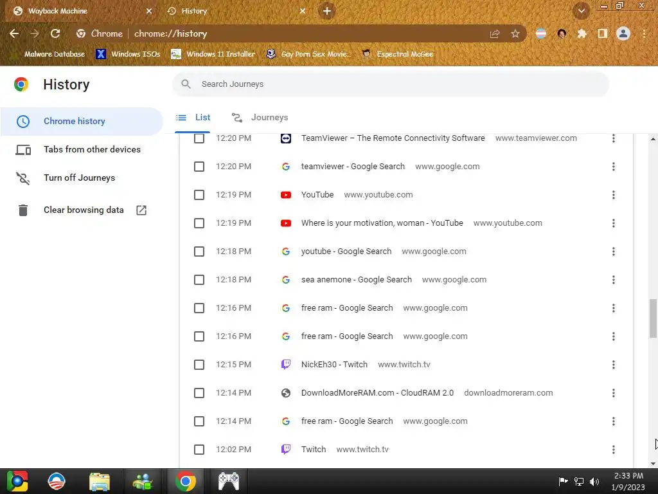Bookmark this page with the star icon
Image resolution: width=658 pixels, height=494 pixels.
click(515, 33)
